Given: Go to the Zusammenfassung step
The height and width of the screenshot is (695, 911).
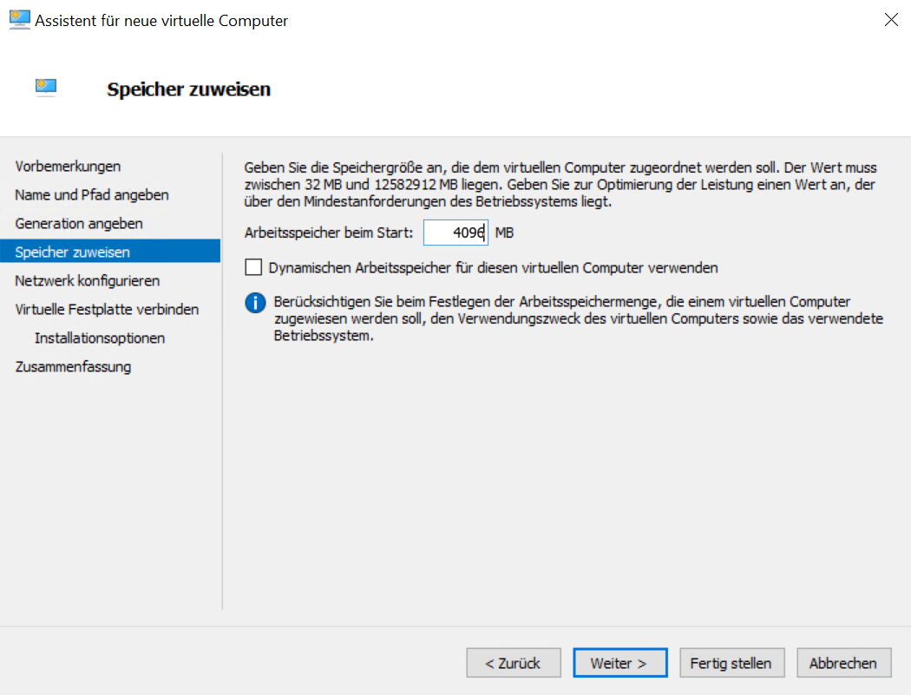Looking at the screenshot, I should point(73,367).
